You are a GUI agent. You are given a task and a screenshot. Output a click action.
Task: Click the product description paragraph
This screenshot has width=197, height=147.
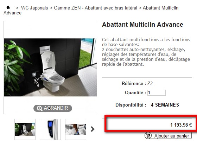[146, 52]
